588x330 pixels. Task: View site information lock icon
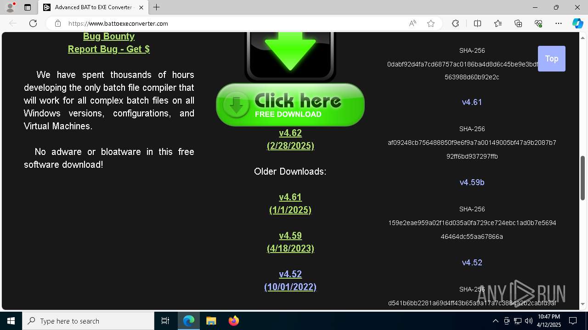click(x=57, y=23)
